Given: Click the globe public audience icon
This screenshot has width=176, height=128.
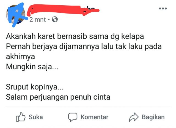Looking at the screenshot, I should click(x=55, y=19).
